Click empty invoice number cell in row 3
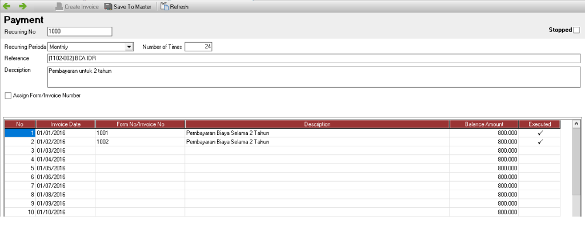This screenshot has height=225, width=585. coord(141,150)
